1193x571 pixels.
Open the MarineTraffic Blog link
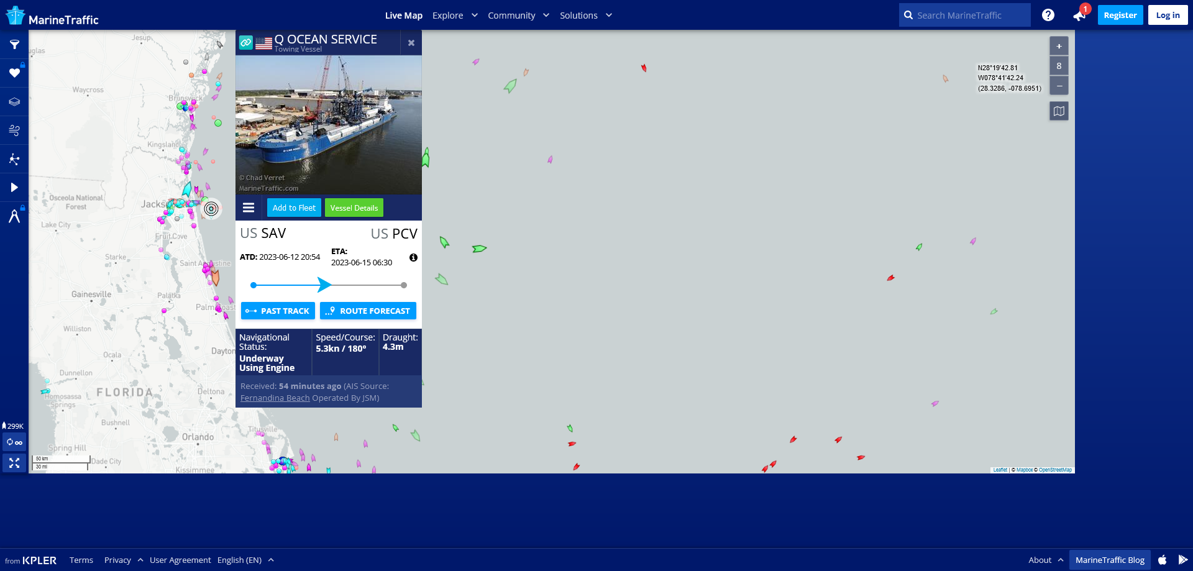(x=1110, y=560)
